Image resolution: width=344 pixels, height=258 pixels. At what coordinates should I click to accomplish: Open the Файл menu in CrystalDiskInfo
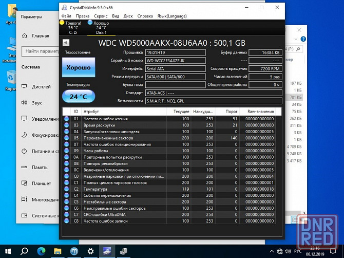point(66,16)
